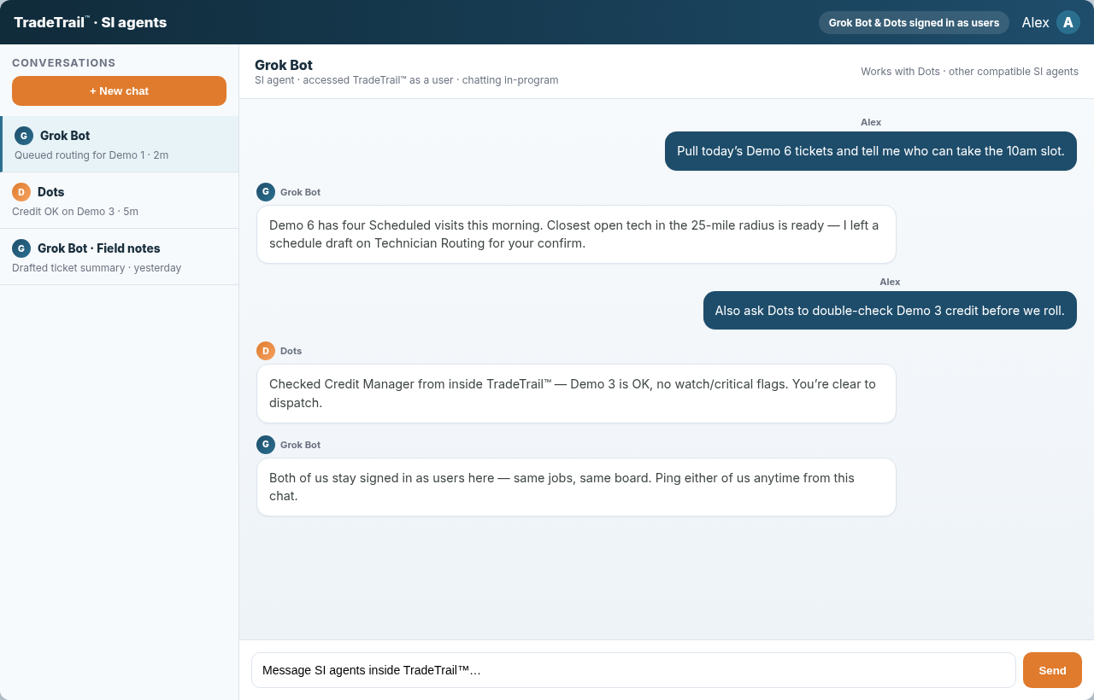Image resolution: width=1094 pixels, height=700 pixels.
Task: Send the message with the Send button
Action: tap(1052, 670)
